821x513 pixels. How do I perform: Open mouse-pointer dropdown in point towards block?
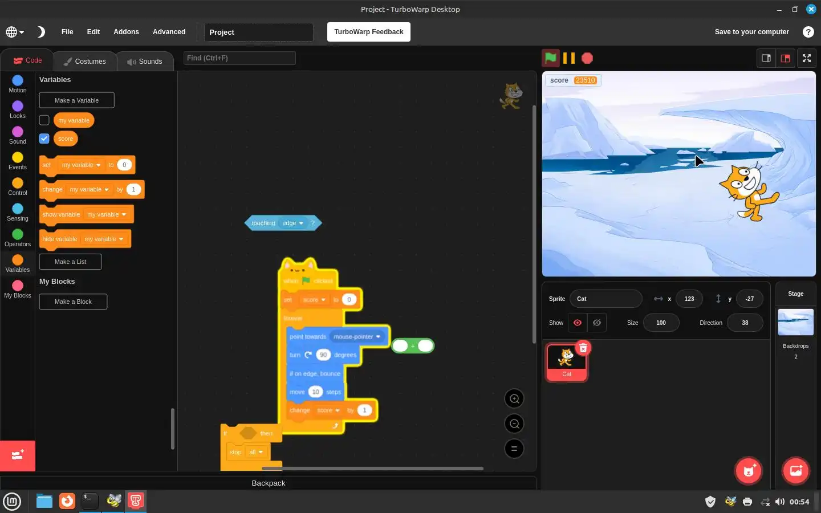pyautogui.click(x=357, y=336)
